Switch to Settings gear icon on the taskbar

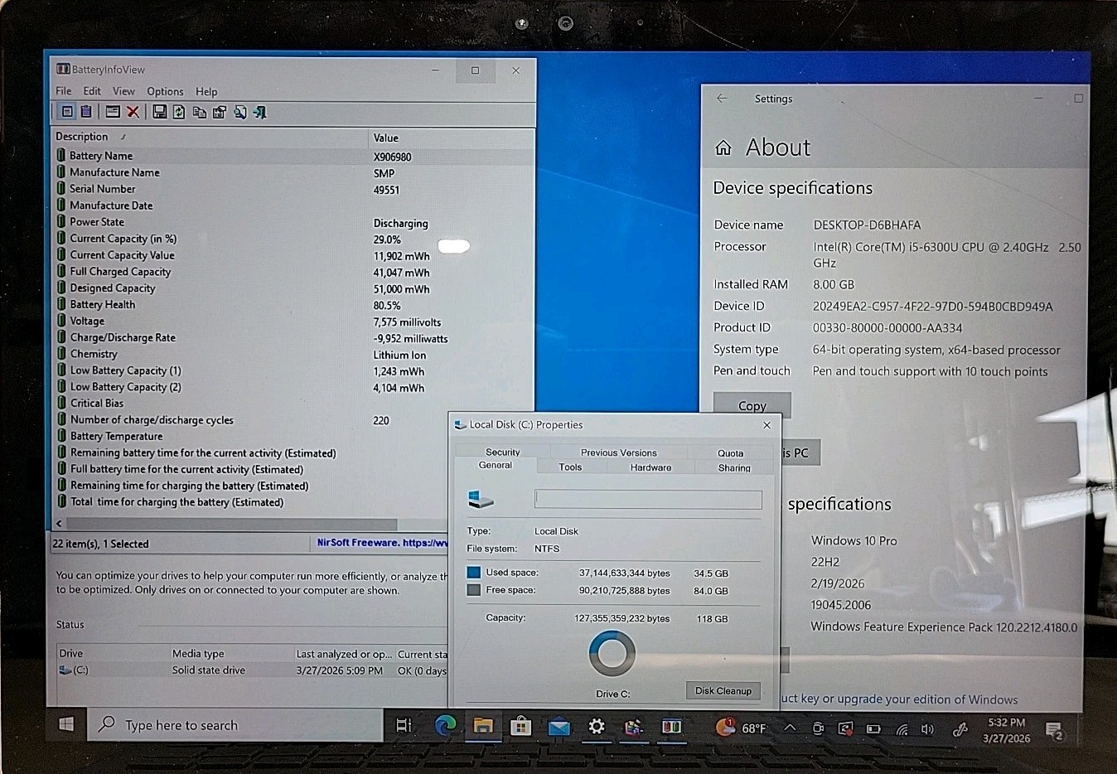click(x=596, y=727)
